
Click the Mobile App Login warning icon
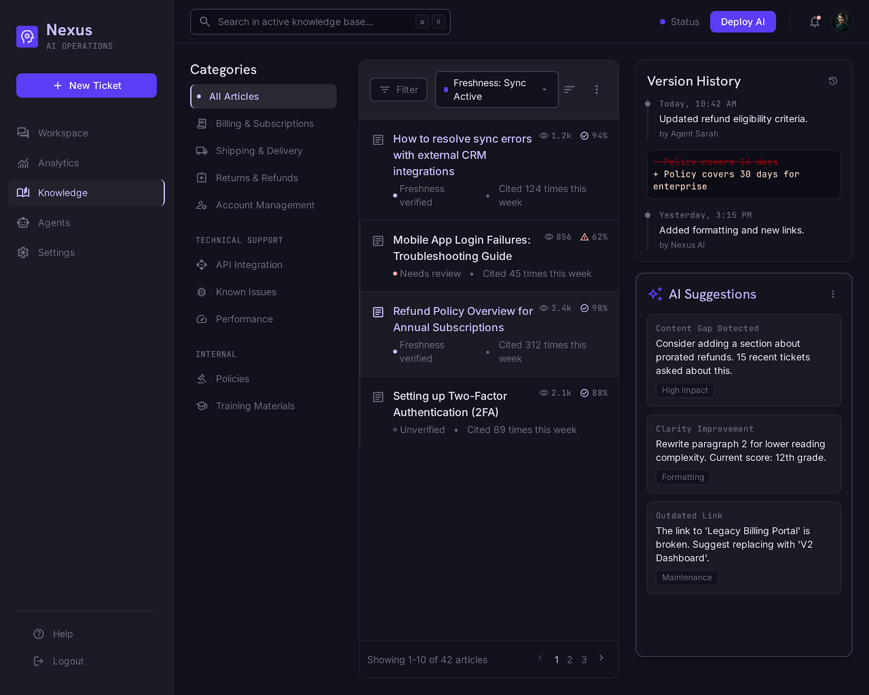click(x=584, y=237)
